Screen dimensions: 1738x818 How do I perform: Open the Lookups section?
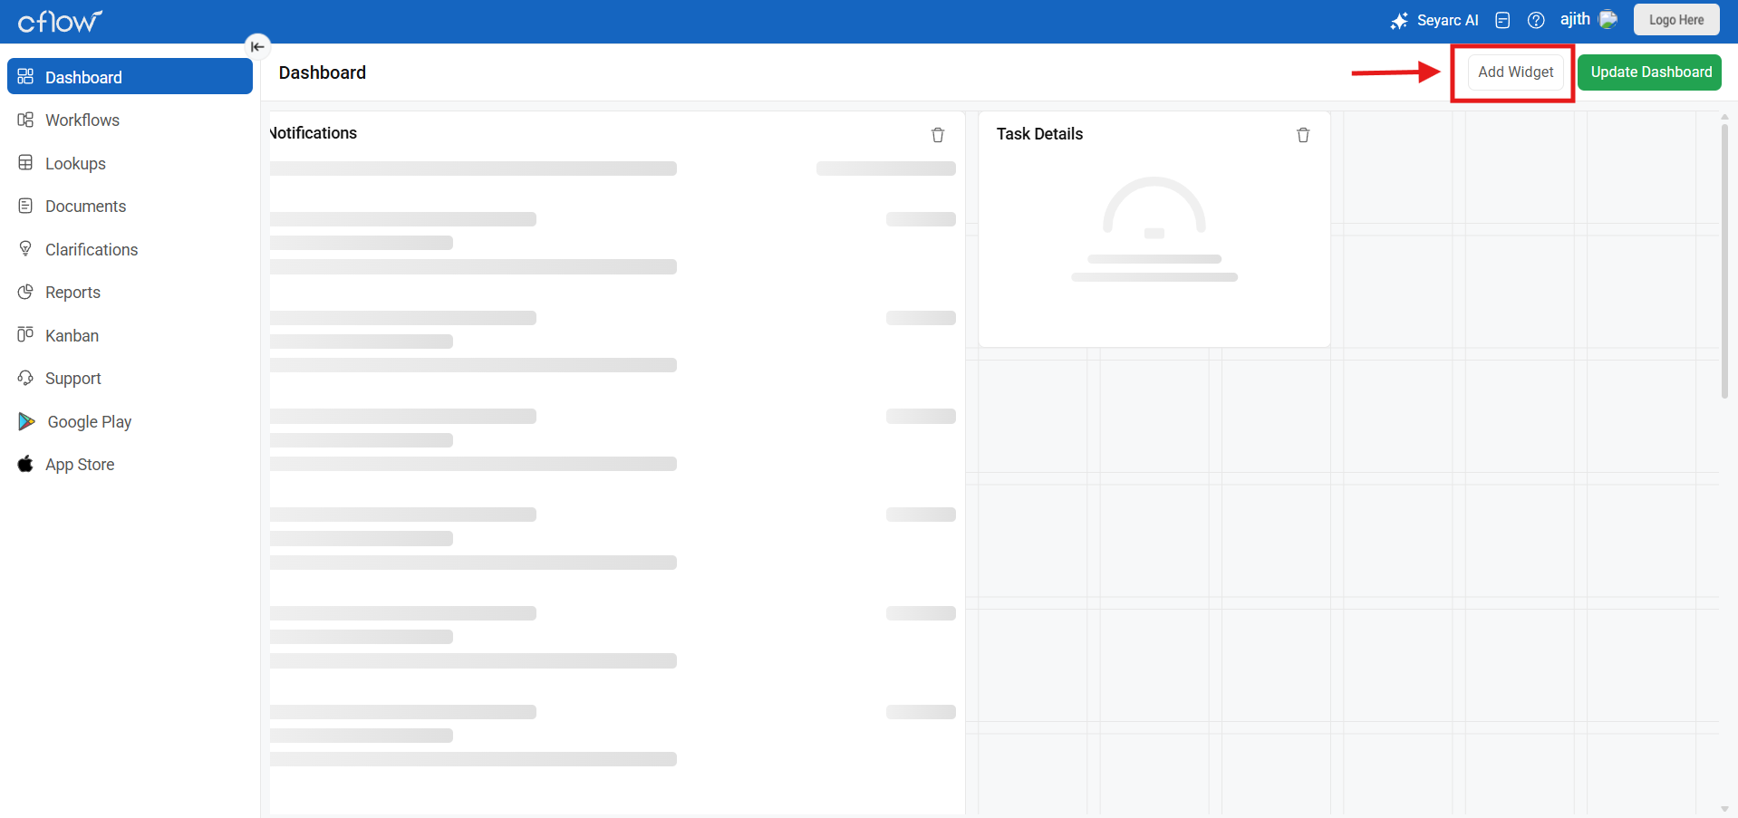(x=75, y=164)
